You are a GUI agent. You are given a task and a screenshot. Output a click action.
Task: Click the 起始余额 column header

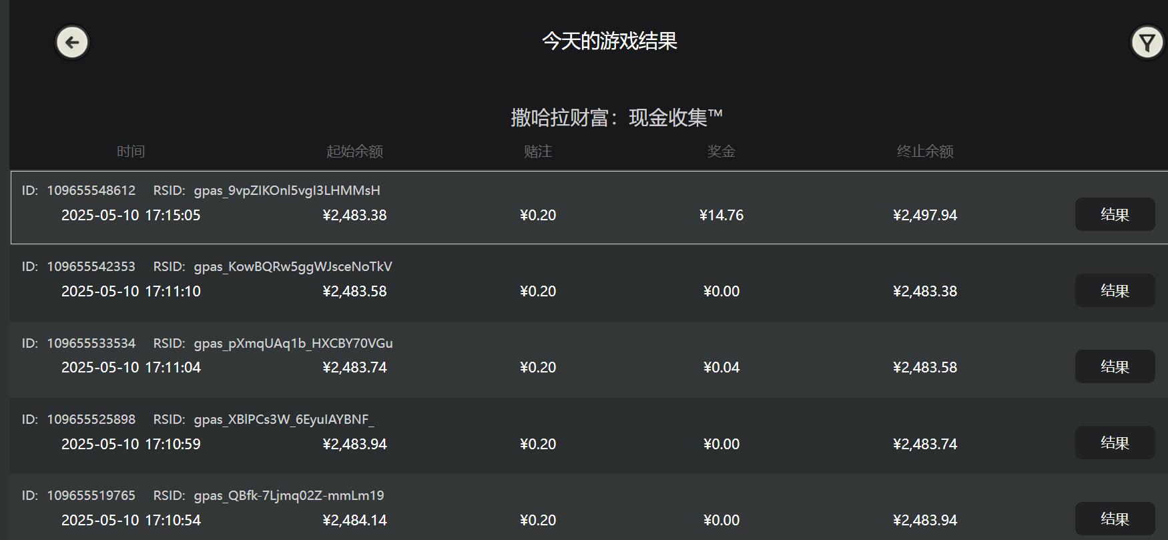[354, 151]
